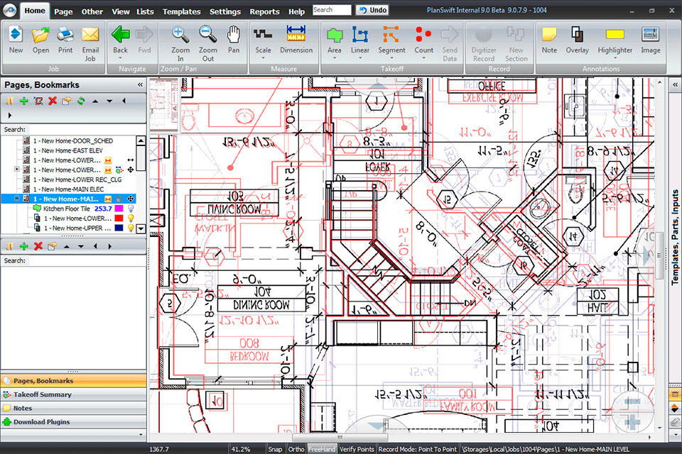Insert an Image annotation

[x=650, y=40]
